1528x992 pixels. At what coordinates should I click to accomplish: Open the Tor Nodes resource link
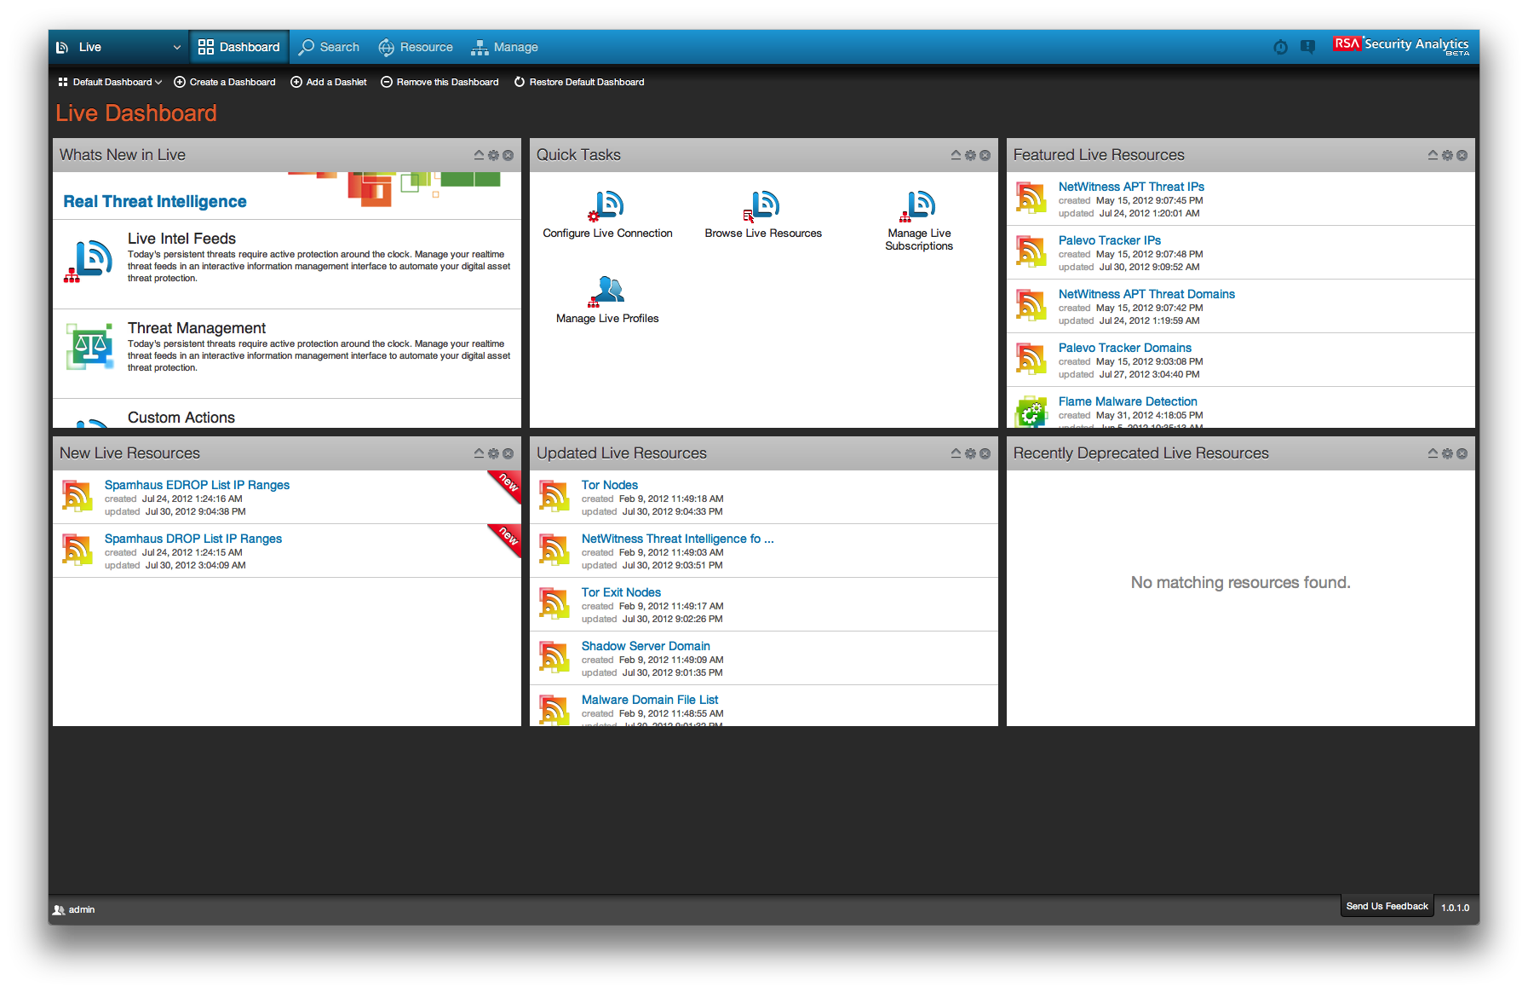(609, 485)
